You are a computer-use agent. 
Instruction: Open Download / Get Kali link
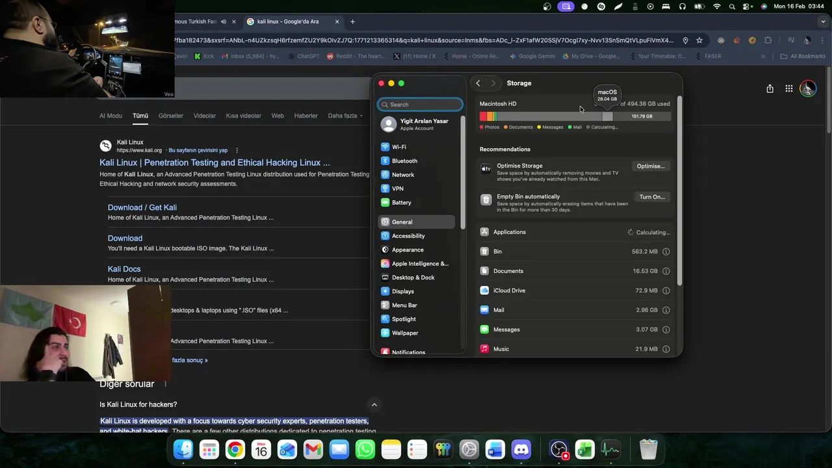point(142,207)
